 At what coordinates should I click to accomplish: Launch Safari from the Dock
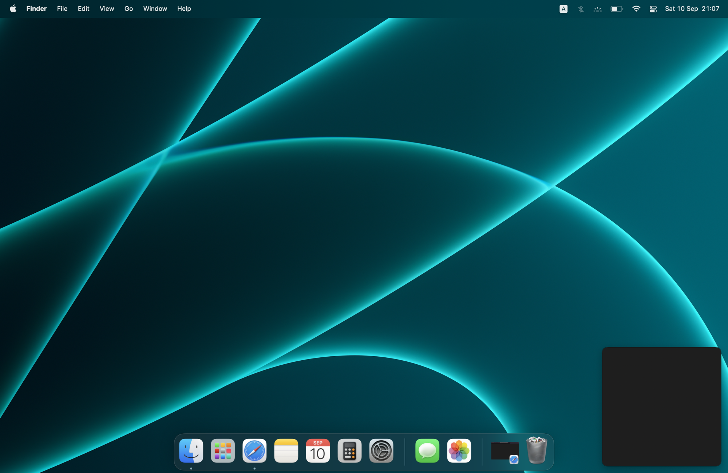[254, 451]
